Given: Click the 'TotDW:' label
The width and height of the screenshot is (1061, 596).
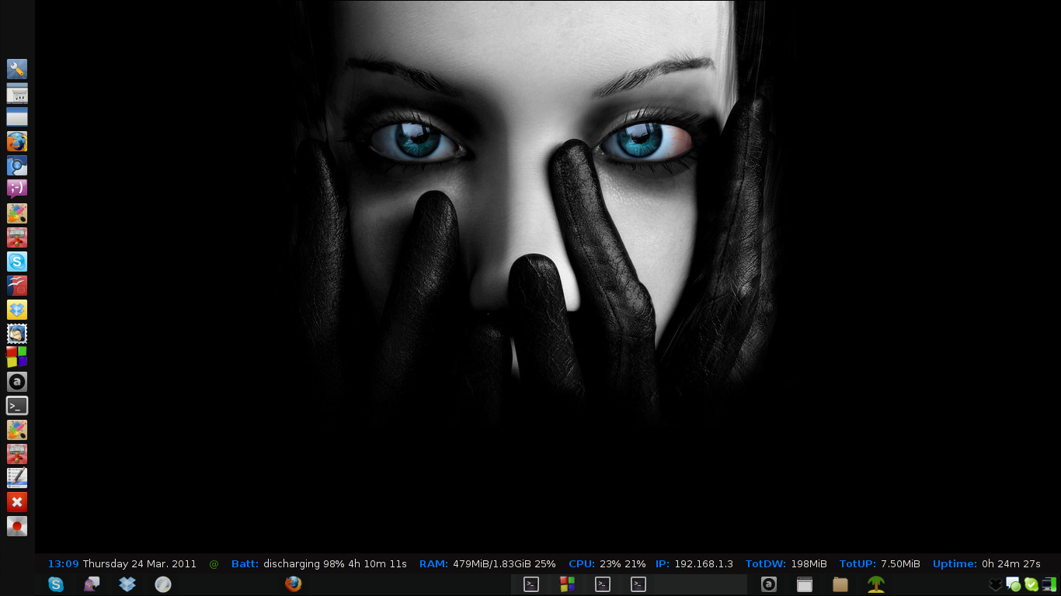Looking at the screenshot, I should [766, 564].
